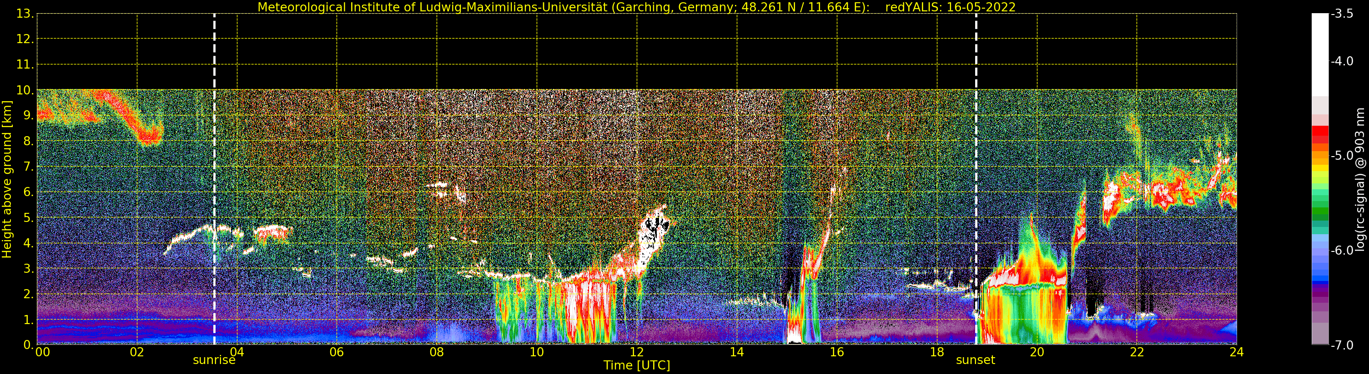Viewport: 1369px width, 374px height.
Task: Click the '11.' height tick label
Action: [x=25, y=65]
